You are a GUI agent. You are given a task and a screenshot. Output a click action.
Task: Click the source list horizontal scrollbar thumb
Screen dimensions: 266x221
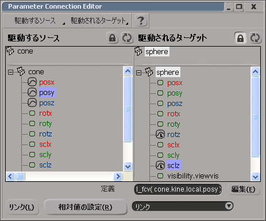[20, 176]
